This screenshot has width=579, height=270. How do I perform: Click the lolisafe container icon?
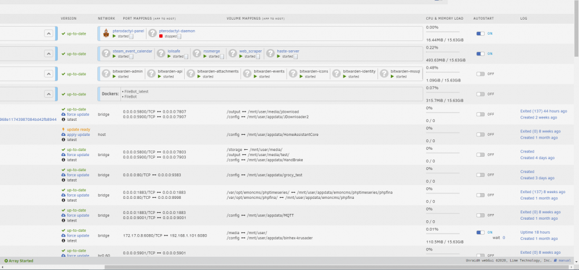[160, 54]
